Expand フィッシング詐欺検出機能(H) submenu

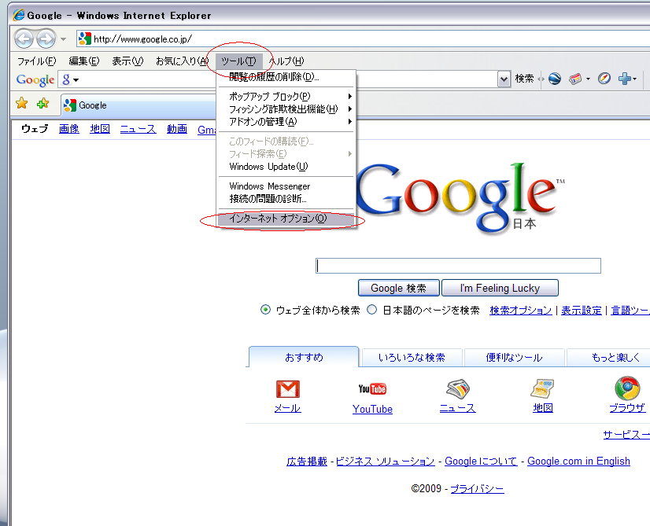286,109
